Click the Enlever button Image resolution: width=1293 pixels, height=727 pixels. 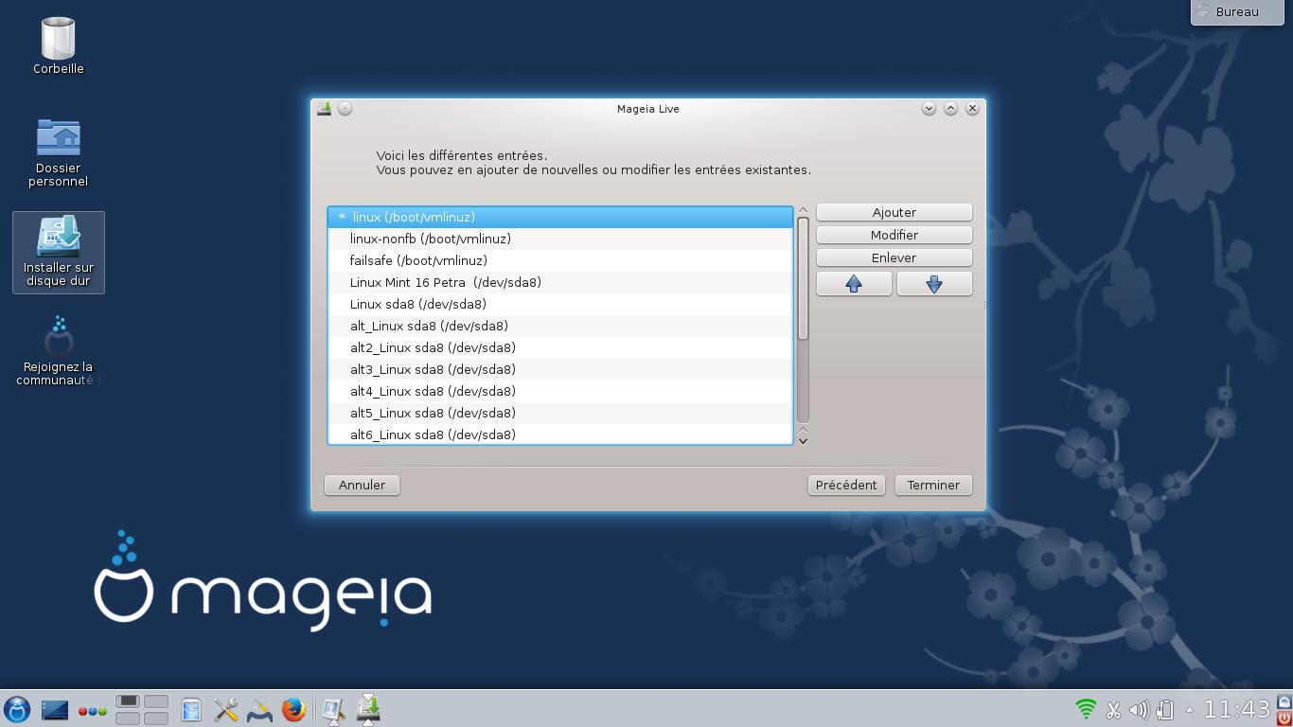click(x=894, y=257)
